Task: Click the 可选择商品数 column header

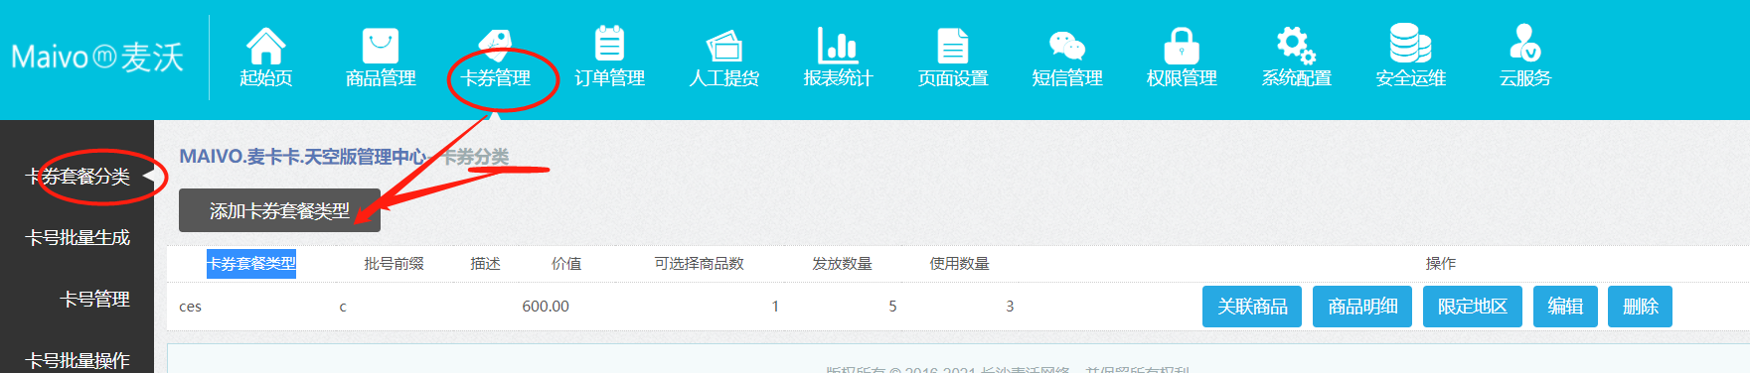Action: (699, 264)
